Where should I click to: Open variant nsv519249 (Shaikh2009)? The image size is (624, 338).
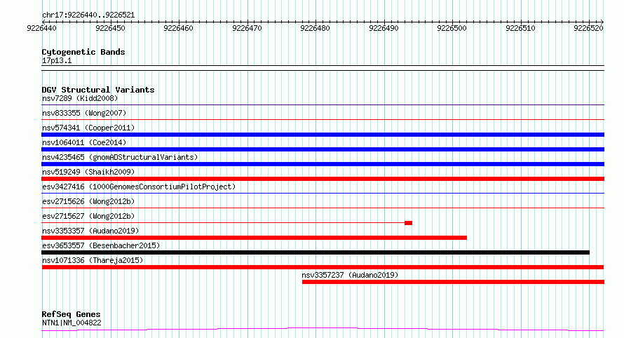click(x=88, y=172)
